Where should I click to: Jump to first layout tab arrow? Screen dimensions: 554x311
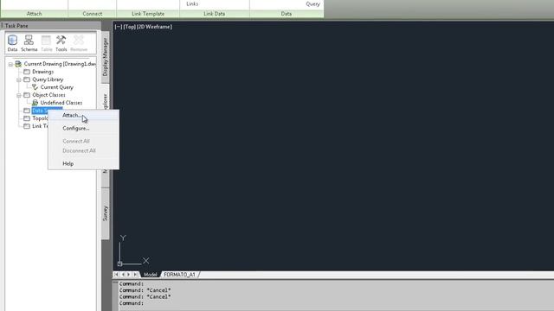pyautogui.click(x=116, y=275)
